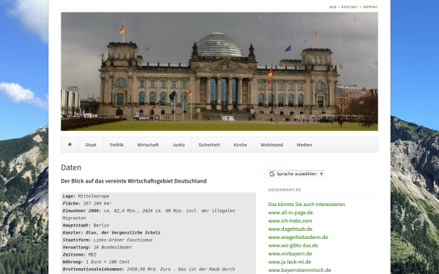Visit www.ich-habs.com link
Image resolution: width=439 pixels, height=274 pixels.
[290, 221]
